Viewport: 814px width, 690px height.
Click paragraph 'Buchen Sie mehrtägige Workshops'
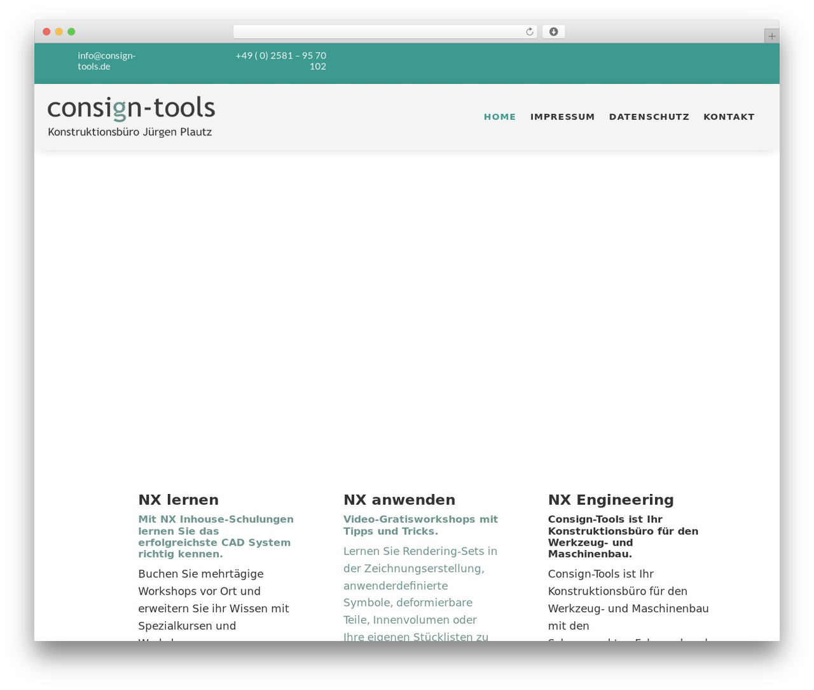coord(214,605)
